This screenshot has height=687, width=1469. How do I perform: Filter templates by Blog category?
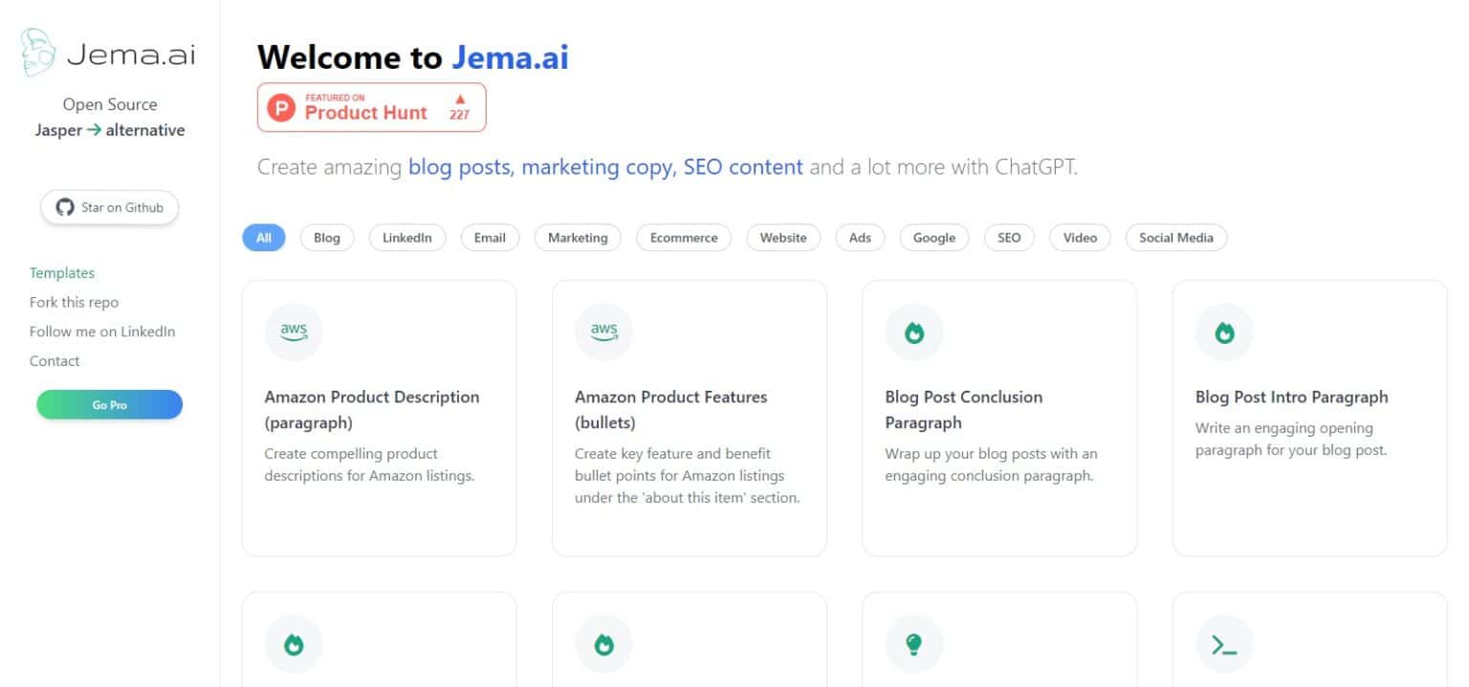pyautogui.click(x=327, y=238)
